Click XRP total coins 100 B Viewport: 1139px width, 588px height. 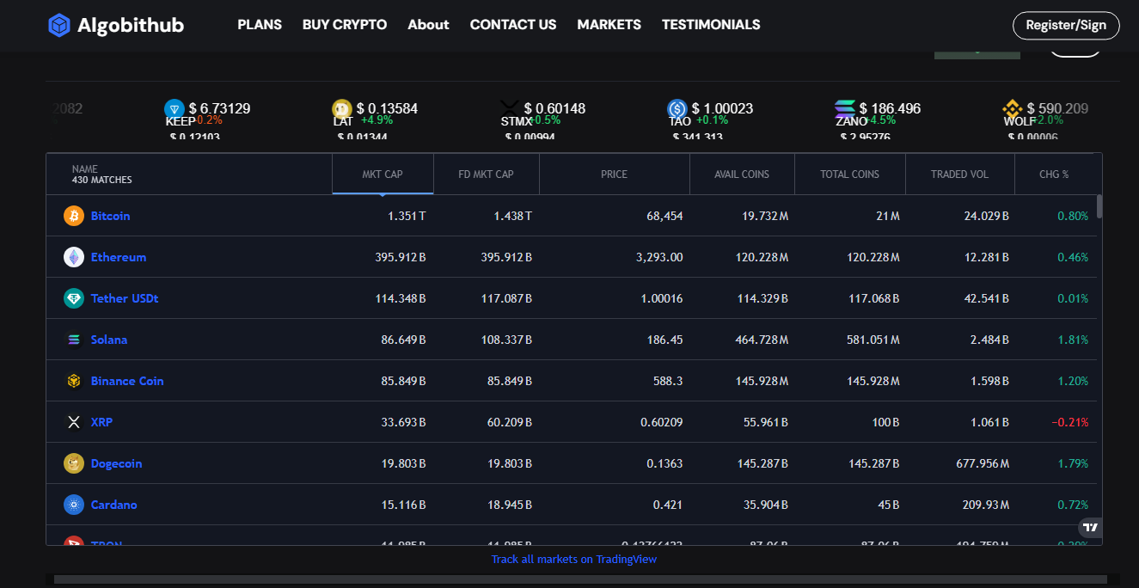click(x=884, y=422)
